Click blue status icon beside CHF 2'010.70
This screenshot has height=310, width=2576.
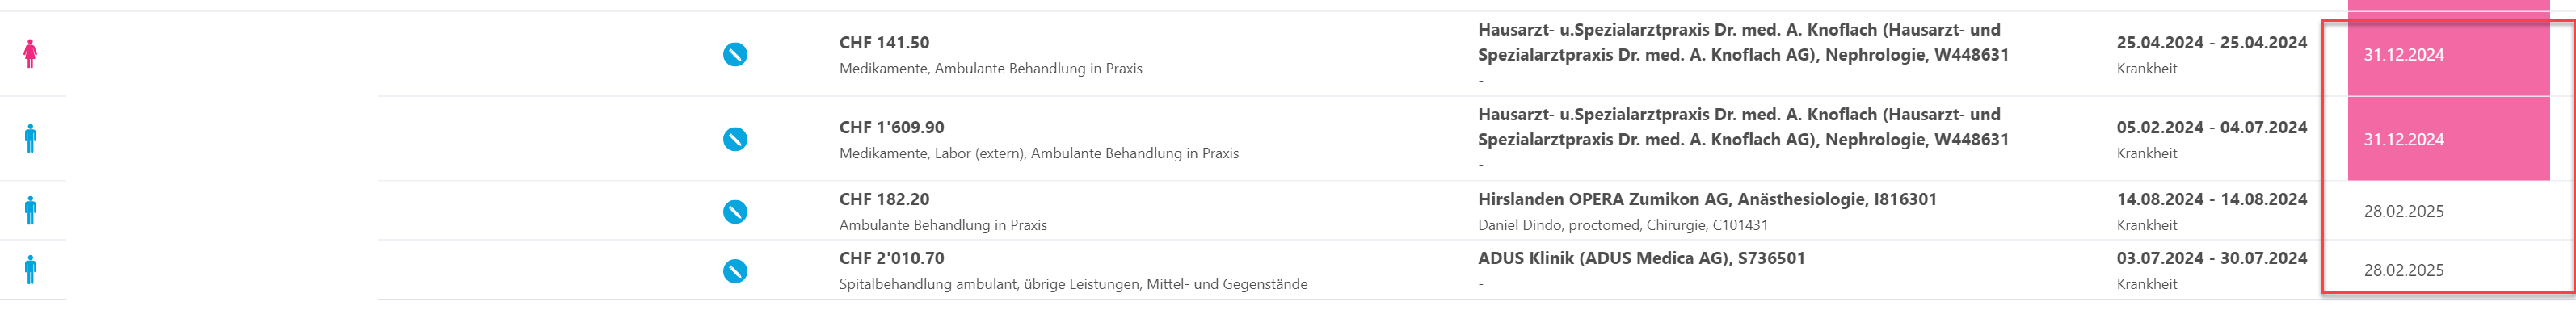coord(735,270)
